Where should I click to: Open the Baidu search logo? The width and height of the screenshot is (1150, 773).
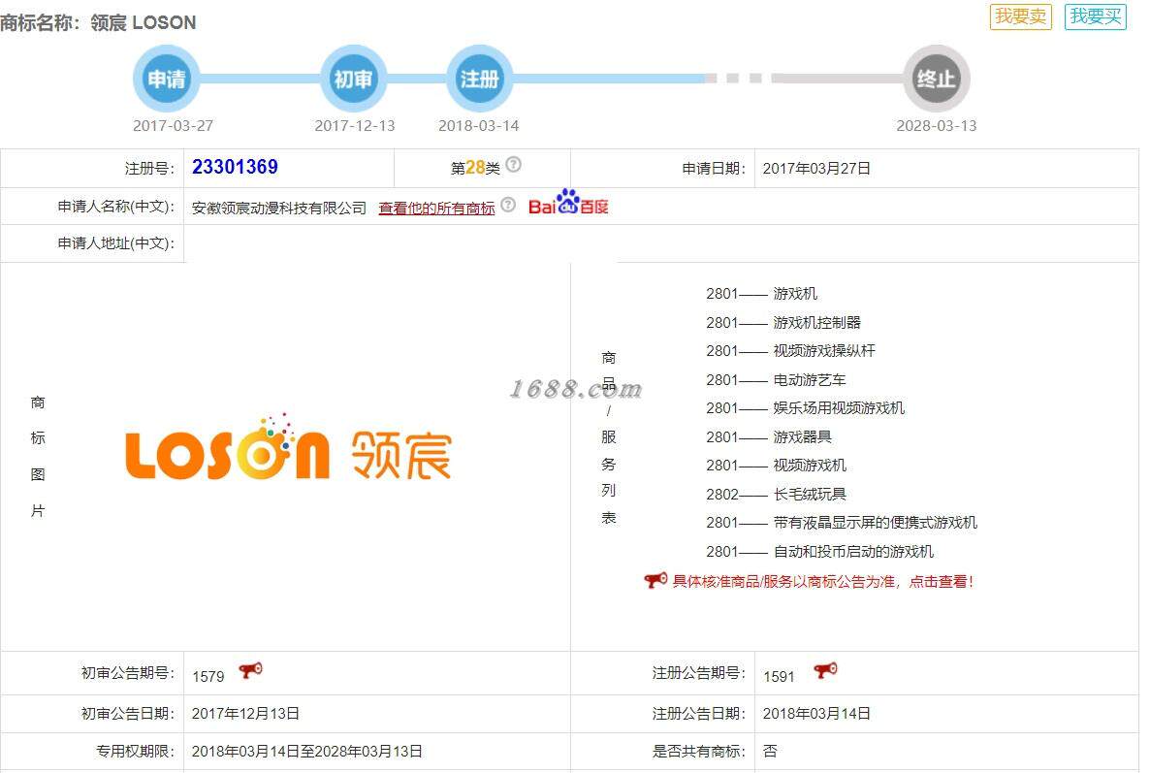[568, 203]
